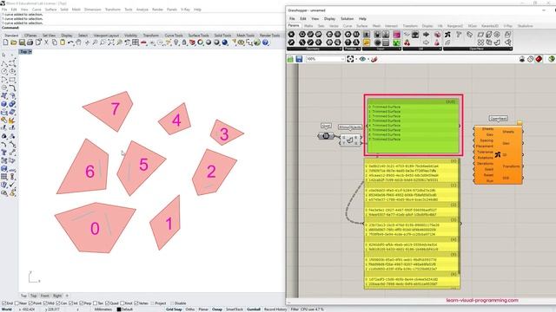
Task: Switch to Curve Tools toolbar tab in Rhino
Action: coord(174,36)
